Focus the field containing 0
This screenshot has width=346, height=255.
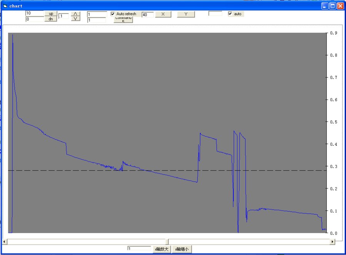tap(35, 19)
